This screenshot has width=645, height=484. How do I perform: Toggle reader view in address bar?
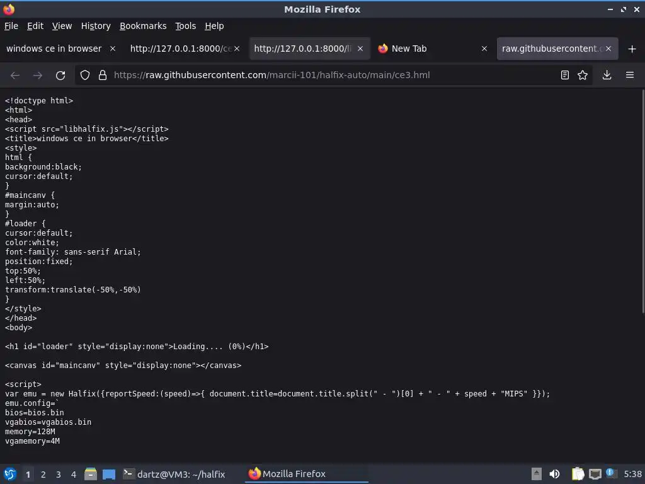tap(565, 76)
